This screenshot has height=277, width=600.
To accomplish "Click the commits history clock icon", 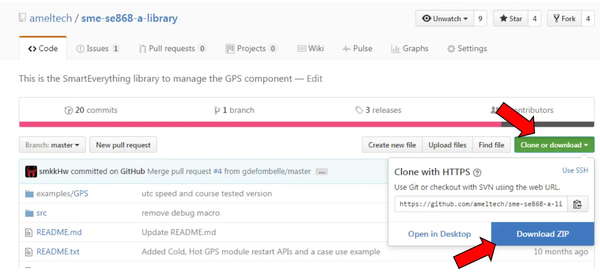I will [68, 110].
